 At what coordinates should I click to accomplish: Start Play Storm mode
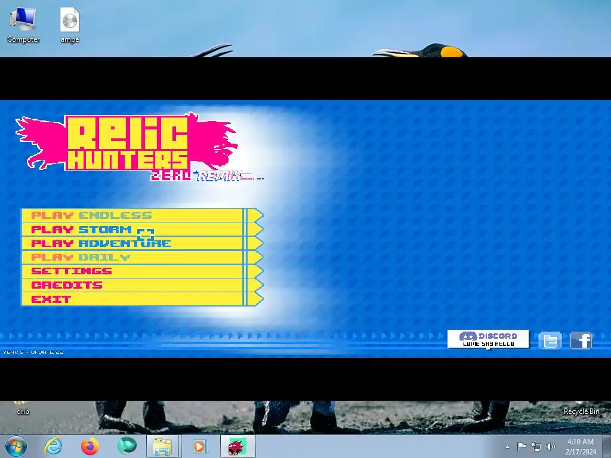142,229
